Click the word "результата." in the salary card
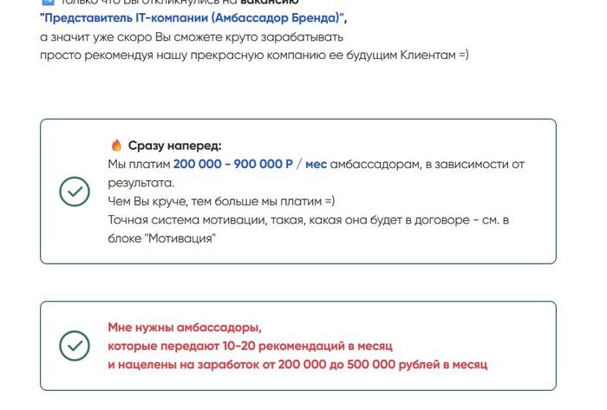The image size is (607, 410). [x=141, y=183]
